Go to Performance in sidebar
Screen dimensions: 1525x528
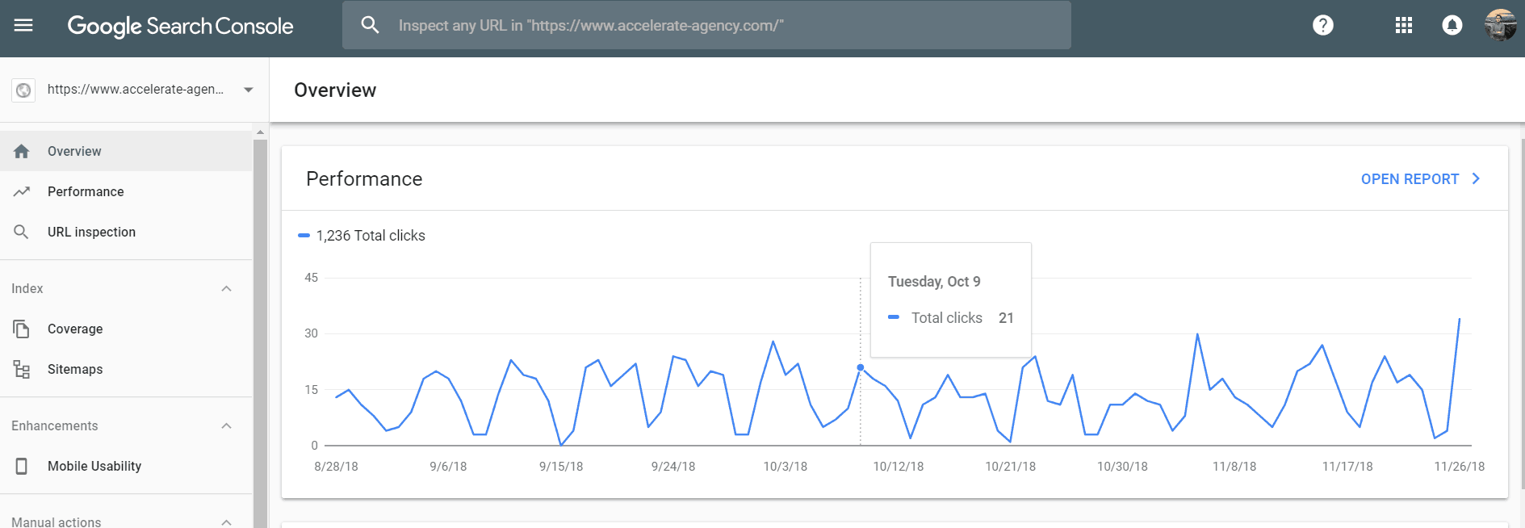86,191
